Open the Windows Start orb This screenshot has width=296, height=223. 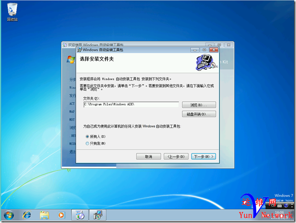tap(9, 215)
